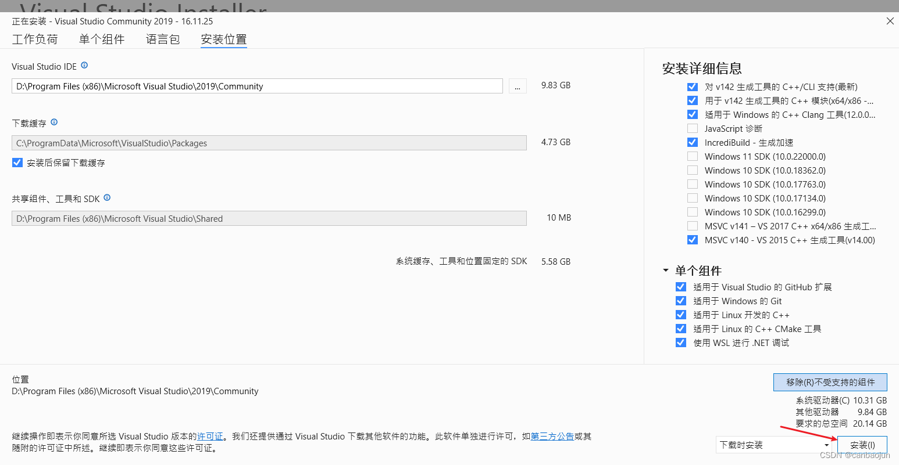
Task: Click the shared components path field
Action: [x=269, y=218]
